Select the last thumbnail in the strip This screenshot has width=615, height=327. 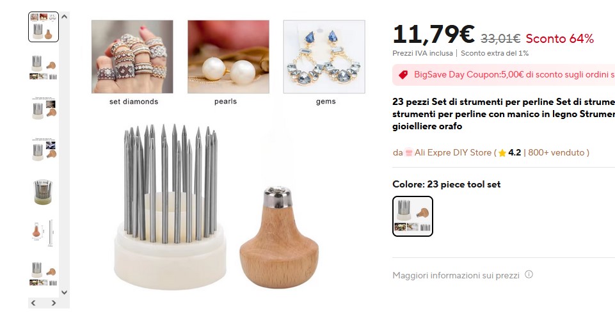(x=44, y=273)
